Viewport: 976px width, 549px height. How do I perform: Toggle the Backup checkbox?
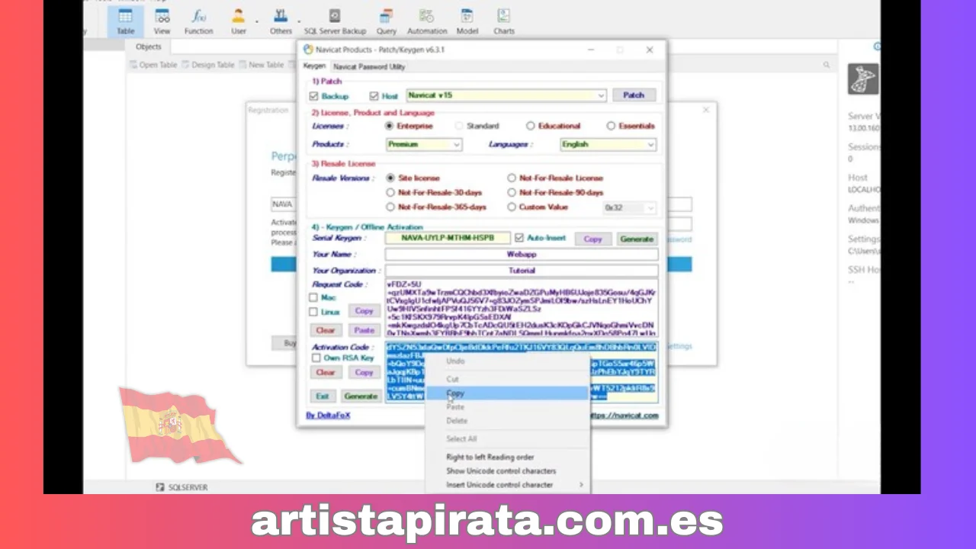(313, 96)
